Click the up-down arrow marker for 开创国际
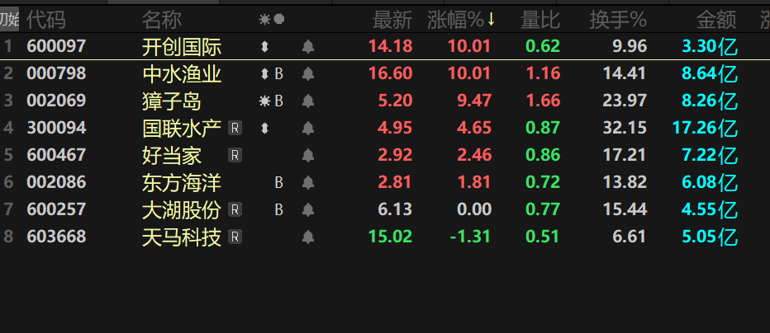The image size is (770, 333). (x=264, y=47)
